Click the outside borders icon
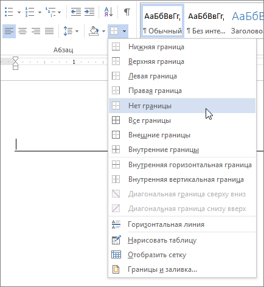 [116, 135]
